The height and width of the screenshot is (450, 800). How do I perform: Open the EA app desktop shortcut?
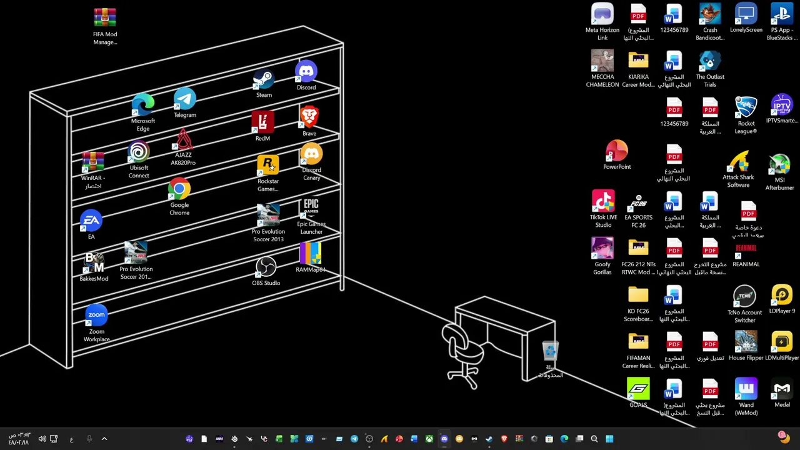point(91,225)
